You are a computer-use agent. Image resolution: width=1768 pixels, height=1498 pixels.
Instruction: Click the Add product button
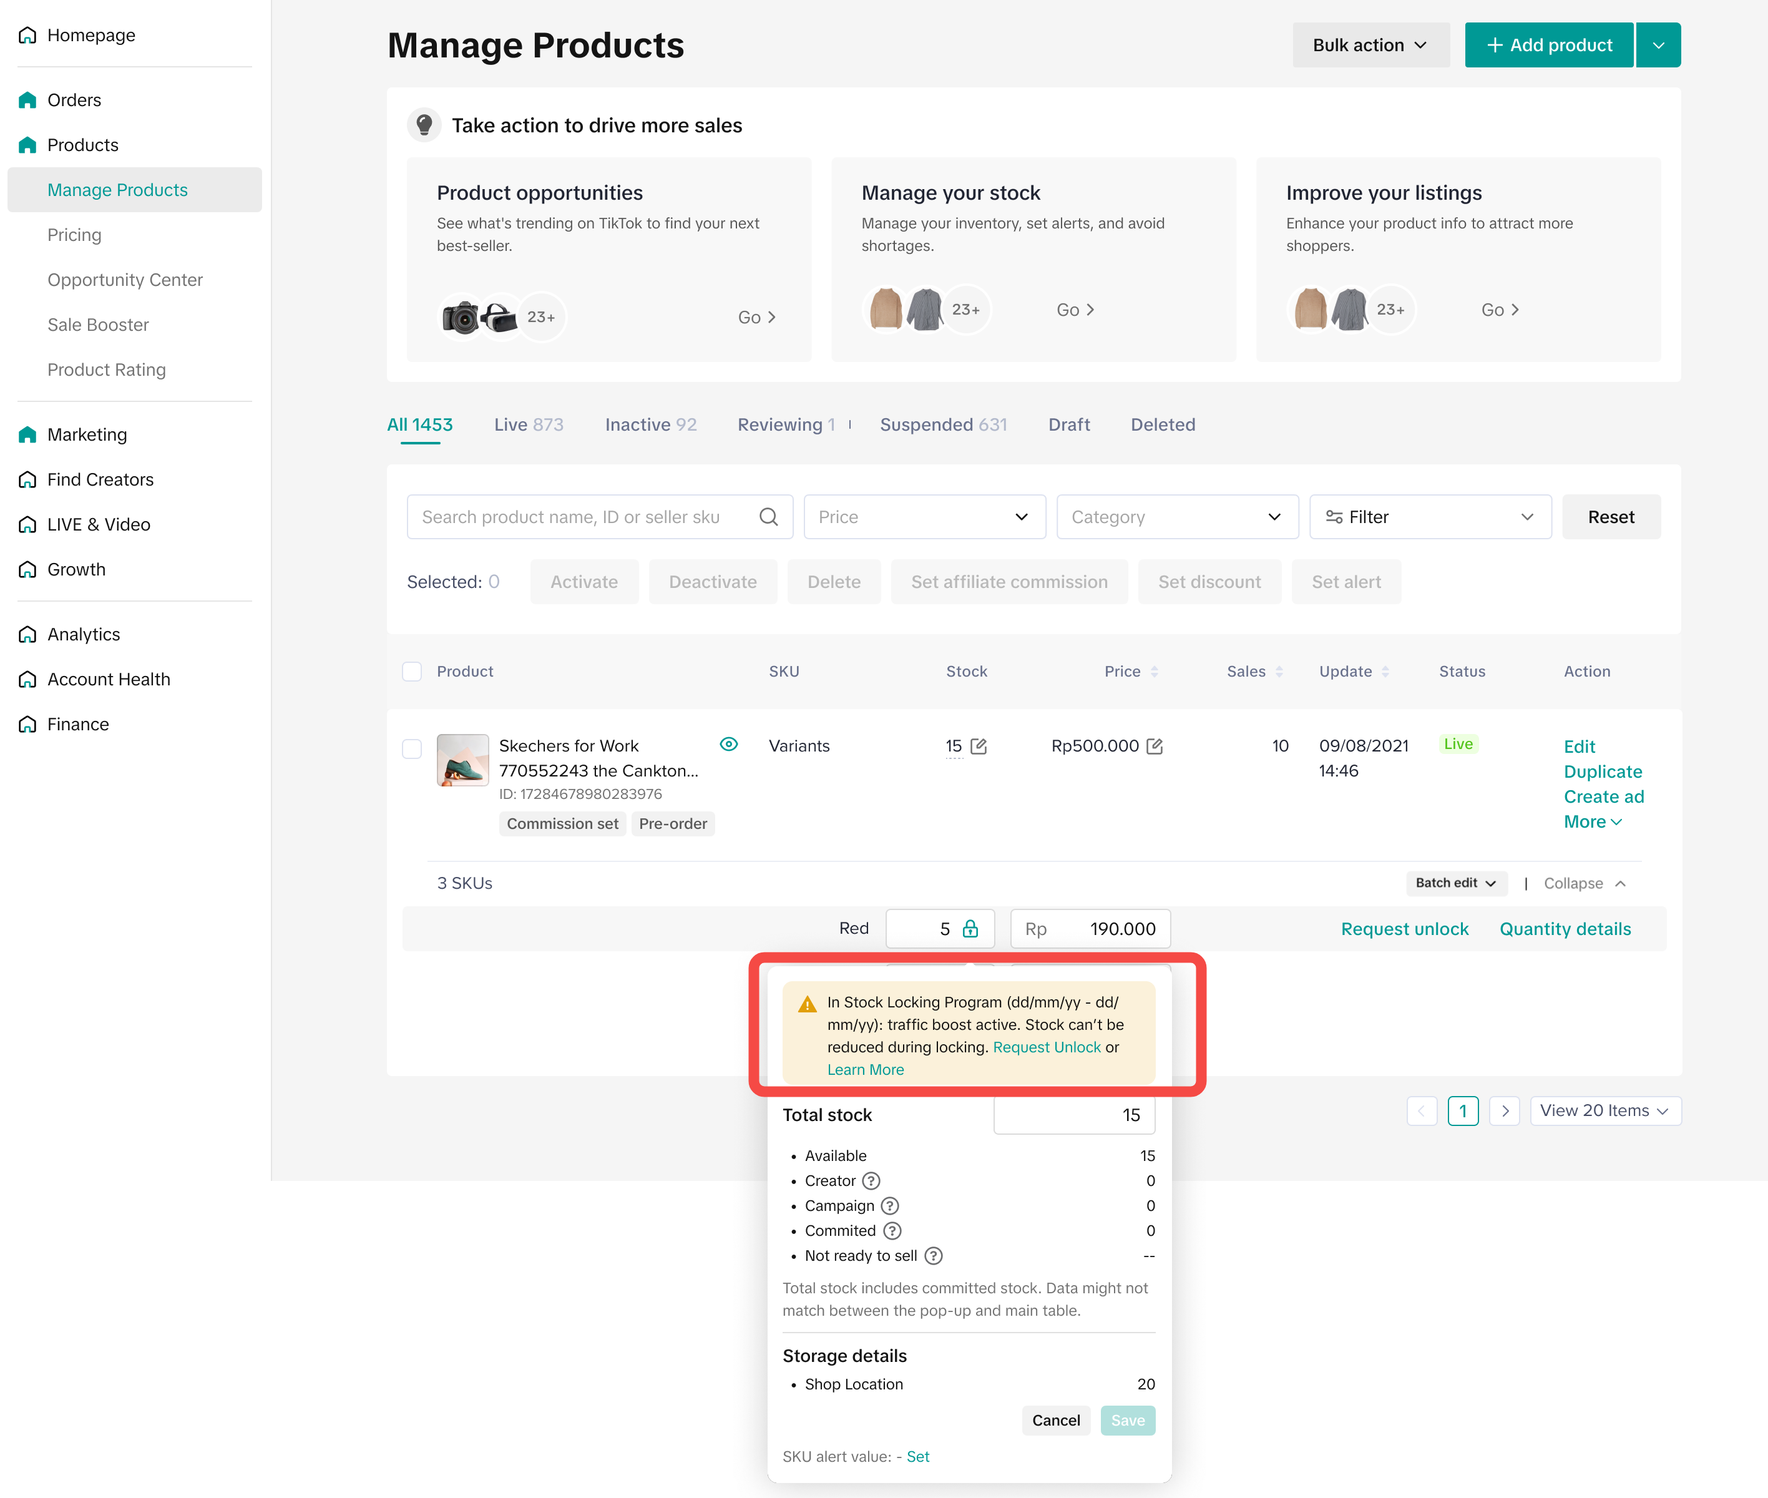coord(1548,45)
